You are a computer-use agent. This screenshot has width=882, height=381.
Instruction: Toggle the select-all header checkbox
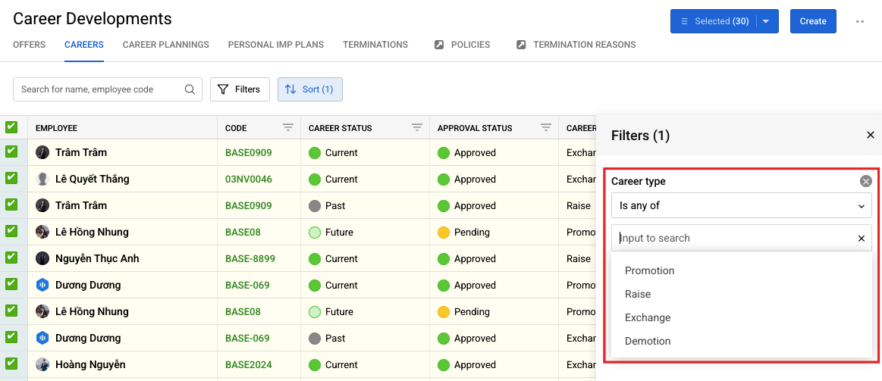(x=11, y=127)
